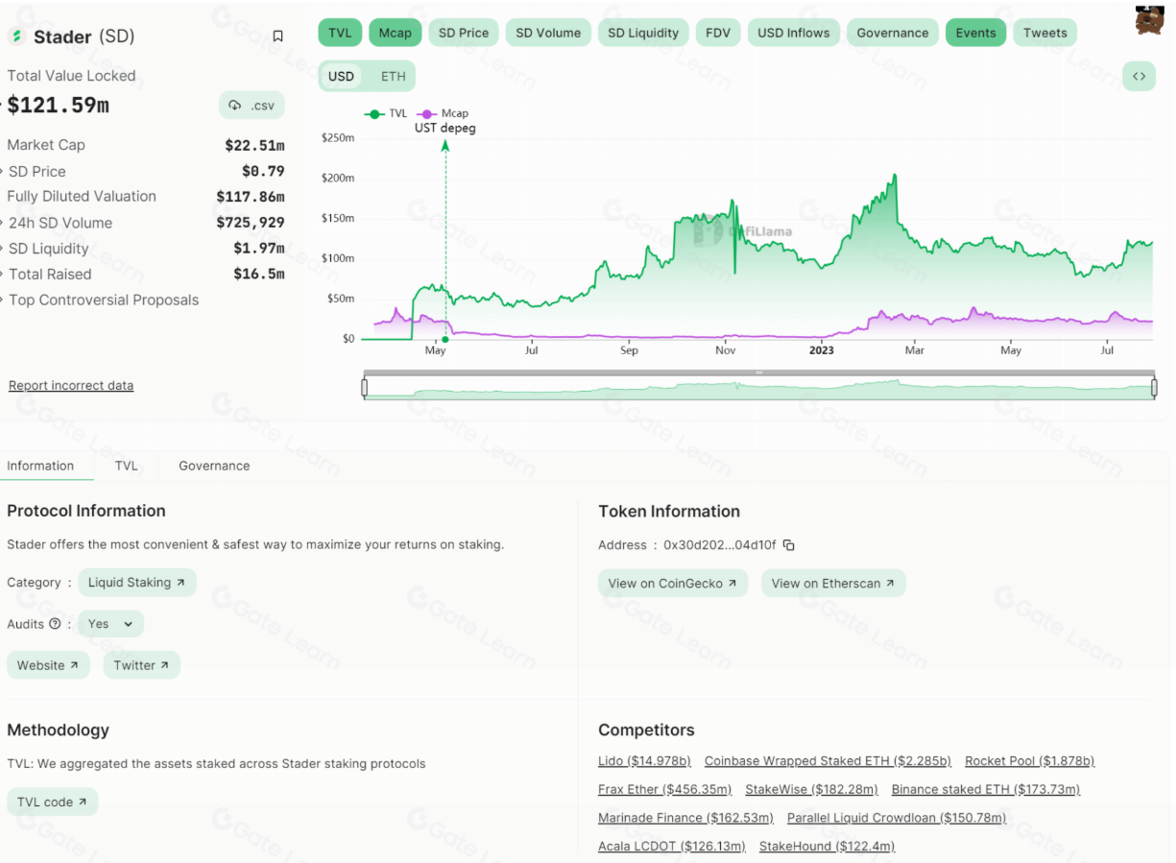Open the TVL tab beside Information
This screenshot has width=1176, height=863.
click(x=126, y=467)
